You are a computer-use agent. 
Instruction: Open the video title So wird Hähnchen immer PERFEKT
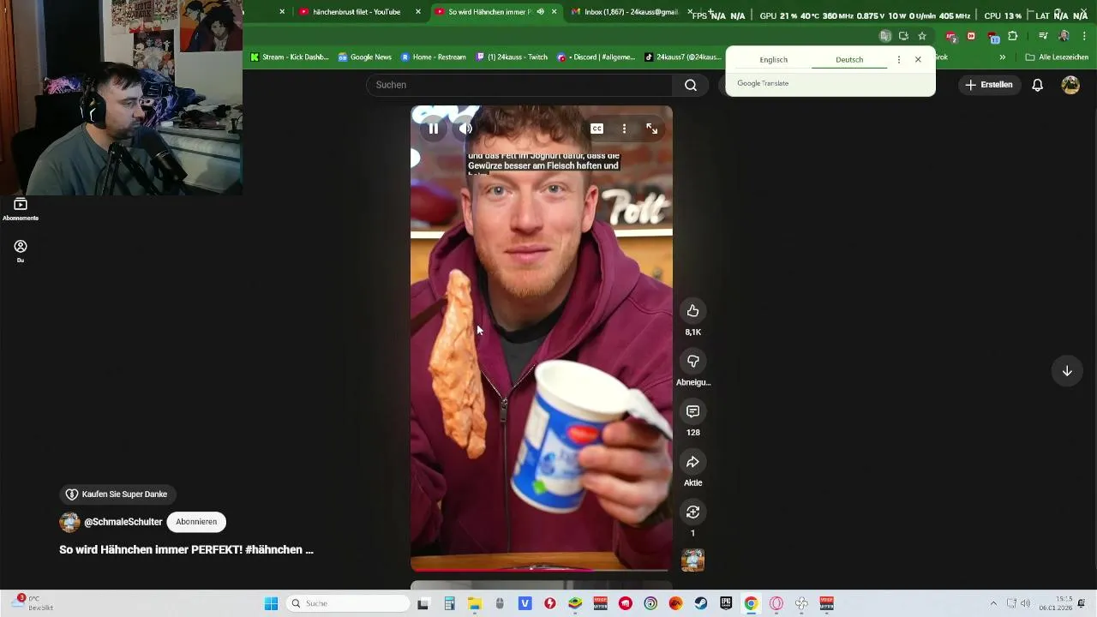click(x=186, y=550)
